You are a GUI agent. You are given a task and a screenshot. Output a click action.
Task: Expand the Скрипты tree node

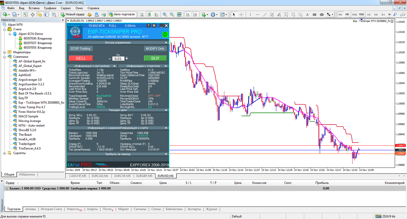(4, 153)
